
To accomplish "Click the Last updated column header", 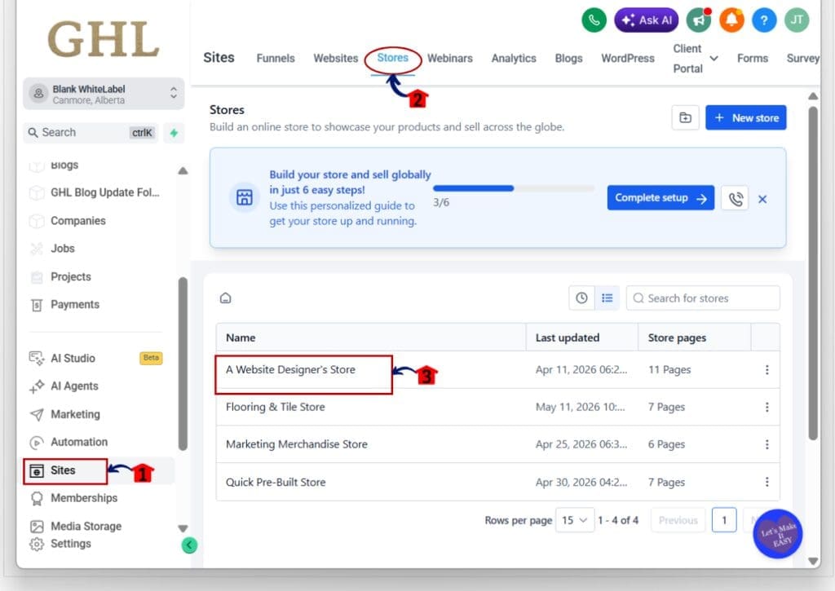I will 582,337.
